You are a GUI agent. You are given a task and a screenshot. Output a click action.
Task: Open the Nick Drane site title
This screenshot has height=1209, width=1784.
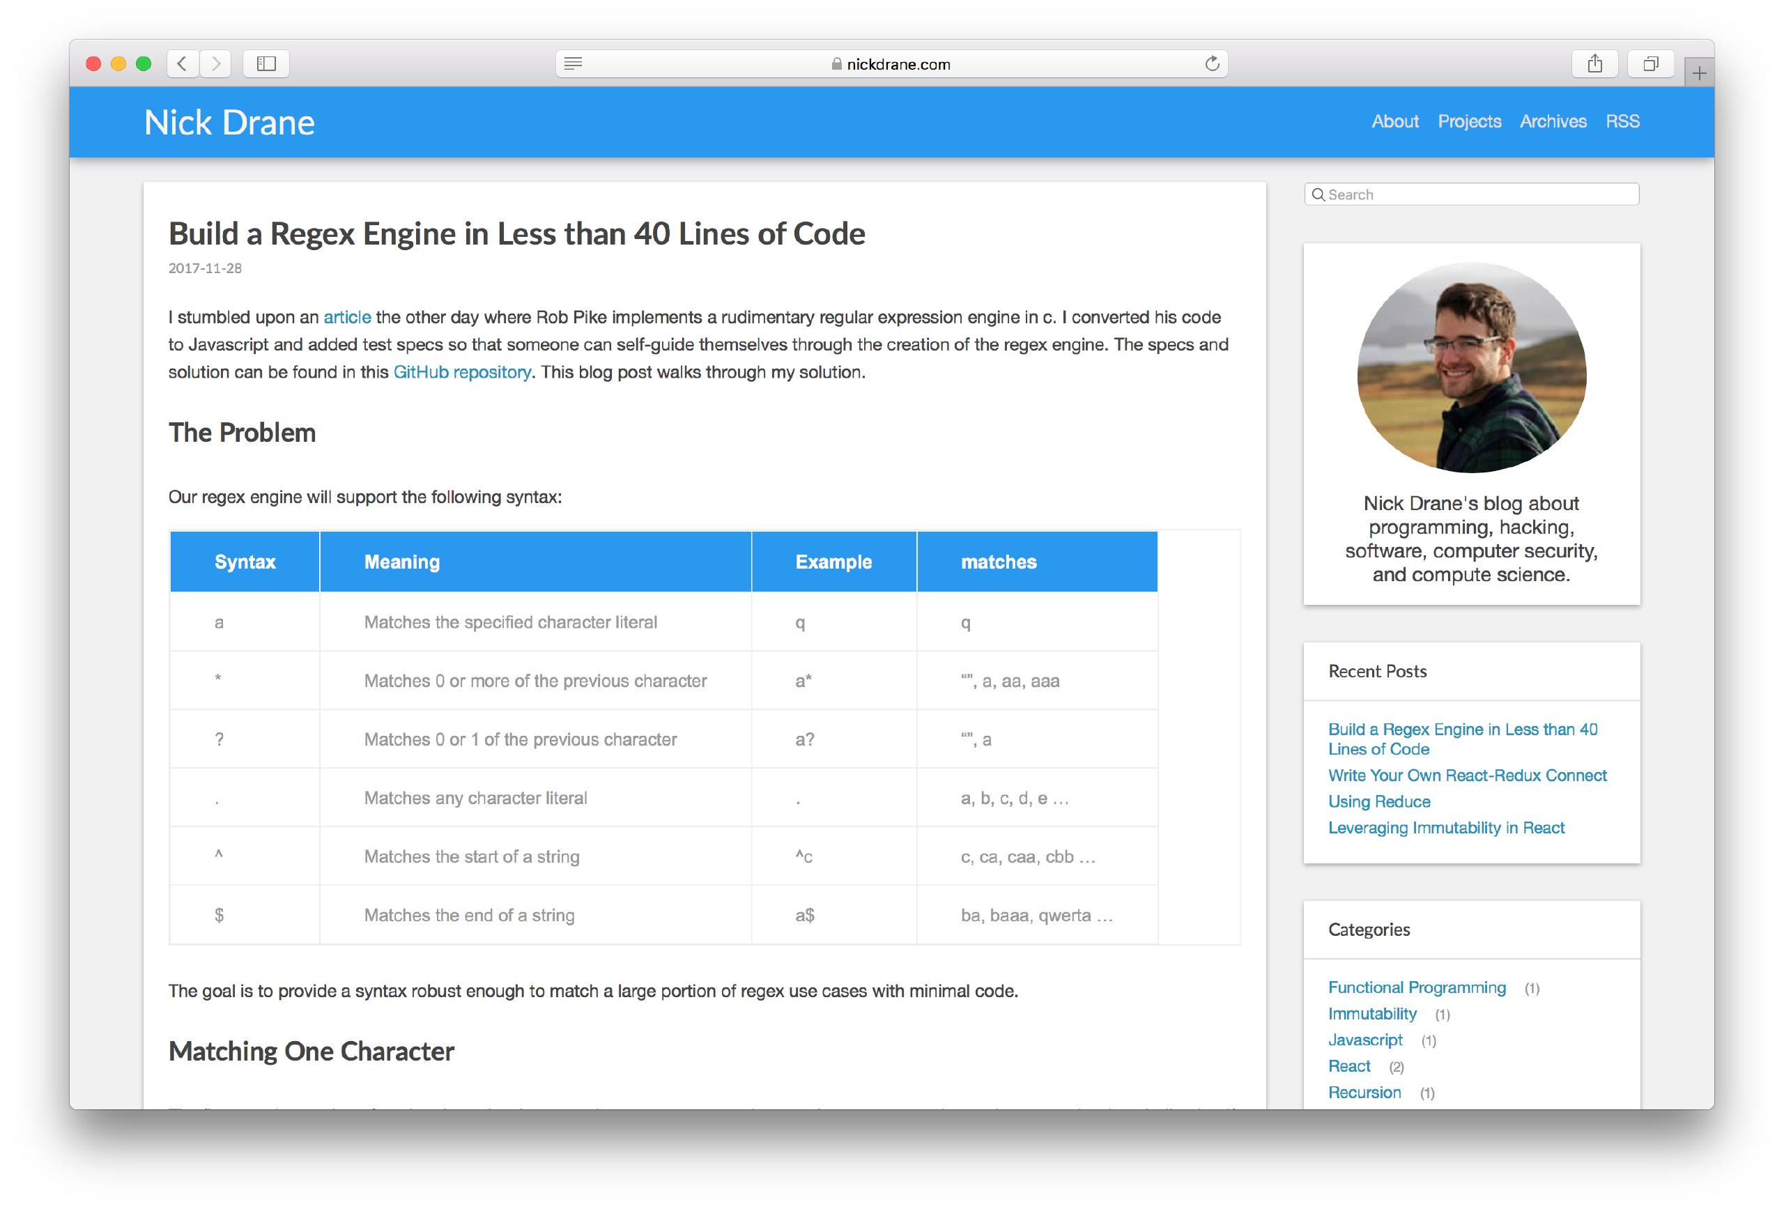pyautogui.click(x=229, y=123)
